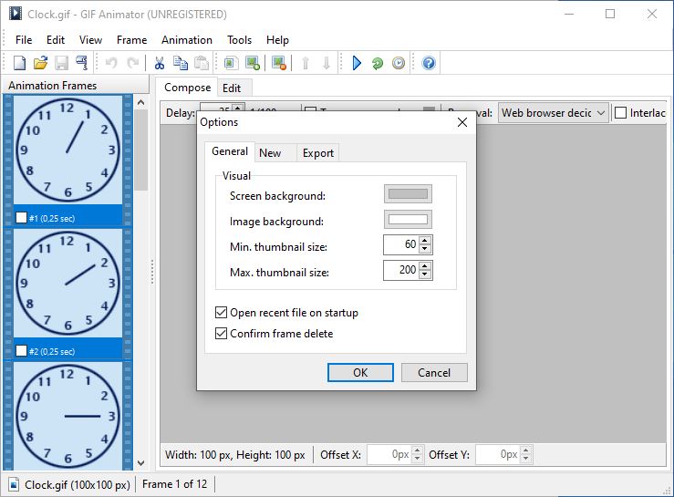Click the blank frame toolbar icon

pos(231,63)
